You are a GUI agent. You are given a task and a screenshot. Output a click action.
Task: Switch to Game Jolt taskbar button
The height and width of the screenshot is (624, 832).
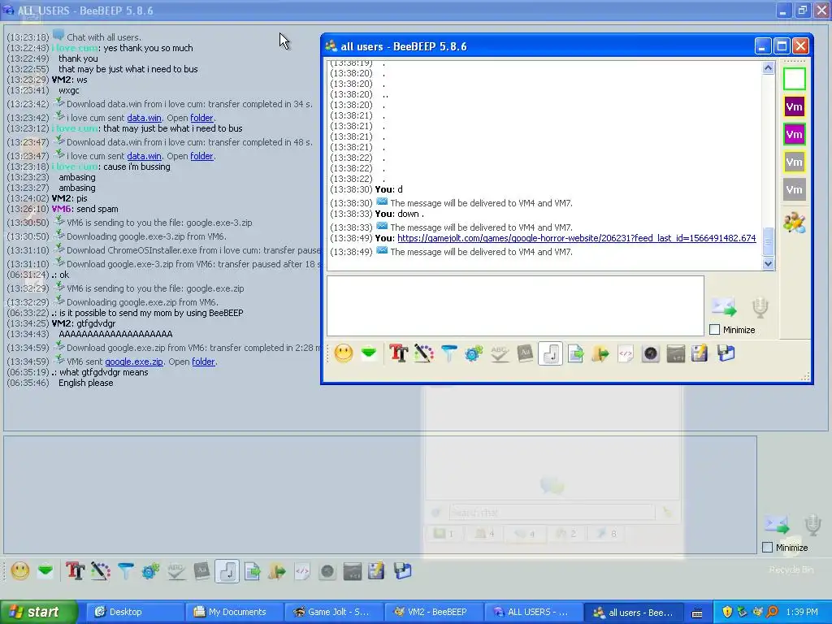point(334,612)
